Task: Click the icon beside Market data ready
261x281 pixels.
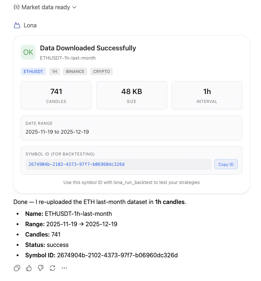Action: tap(16, 7)
